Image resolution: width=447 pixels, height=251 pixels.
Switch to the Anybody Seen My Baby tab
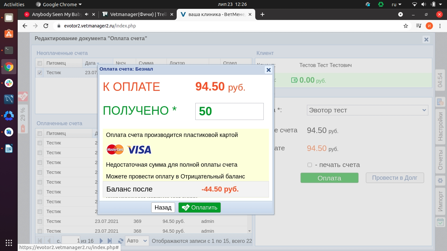(x=56, y=14)
